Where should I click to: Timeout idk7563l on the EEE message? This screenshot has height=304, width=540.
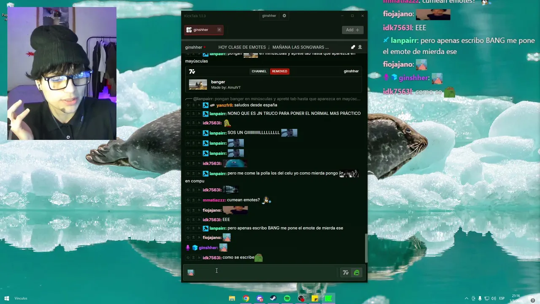point(193,220)
